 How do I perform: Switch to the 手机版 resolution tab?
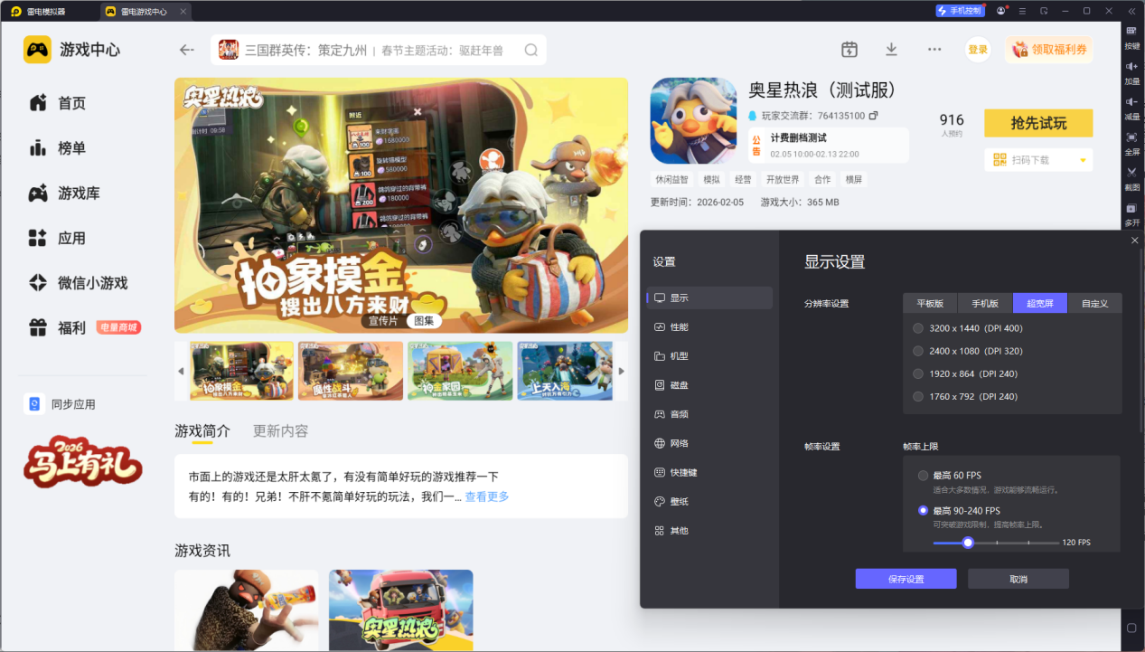985,304
